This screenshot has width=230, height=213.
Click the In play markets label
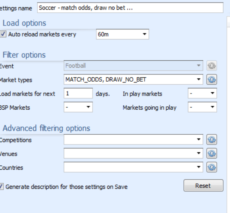pos(143,94)
